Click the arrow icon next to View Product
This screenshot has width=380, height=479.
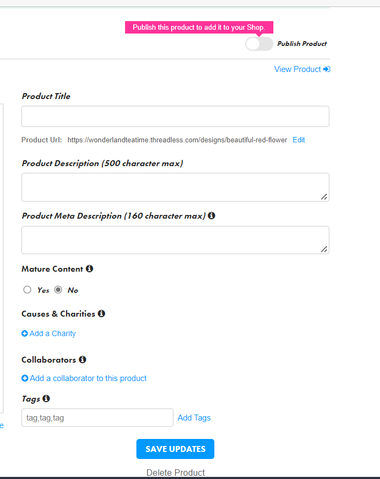coord(326,69)
